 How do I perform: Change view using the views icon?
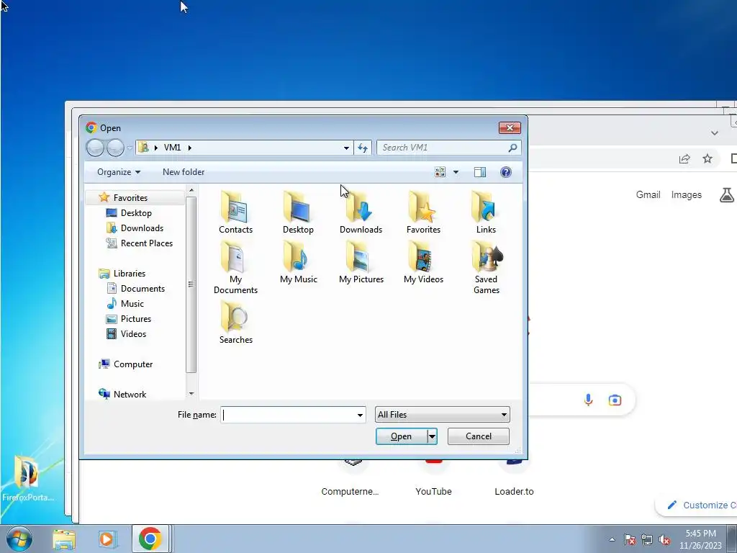440,172
